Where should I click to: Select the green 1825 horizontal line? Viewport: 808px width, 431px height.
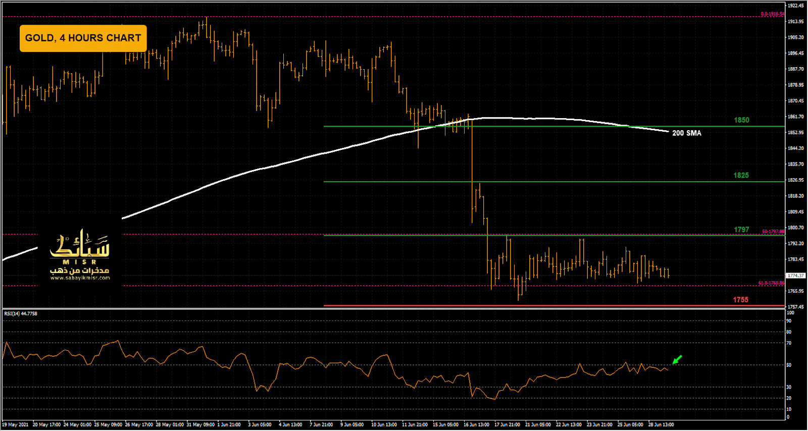pos(554,182)
